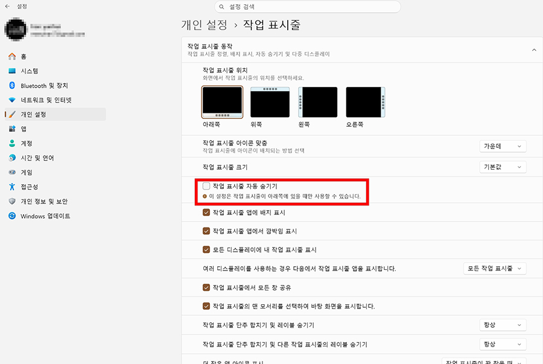Select the 아래쪽 taskbar position thumbnail
543x364 pixels.
click(x=222, y=103)
